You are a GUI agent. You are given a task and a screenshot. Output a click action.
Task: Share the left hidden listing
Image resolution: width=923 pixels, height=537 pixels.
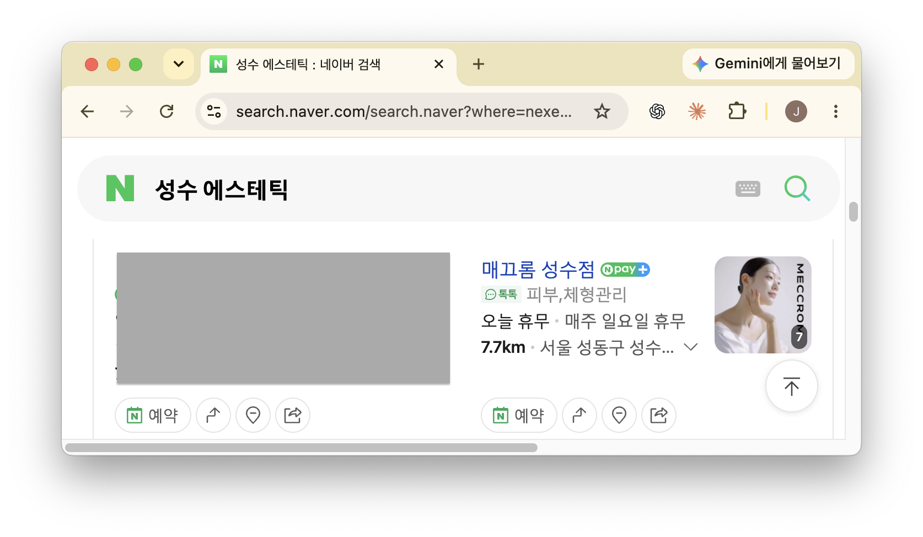tap(293, 415)
